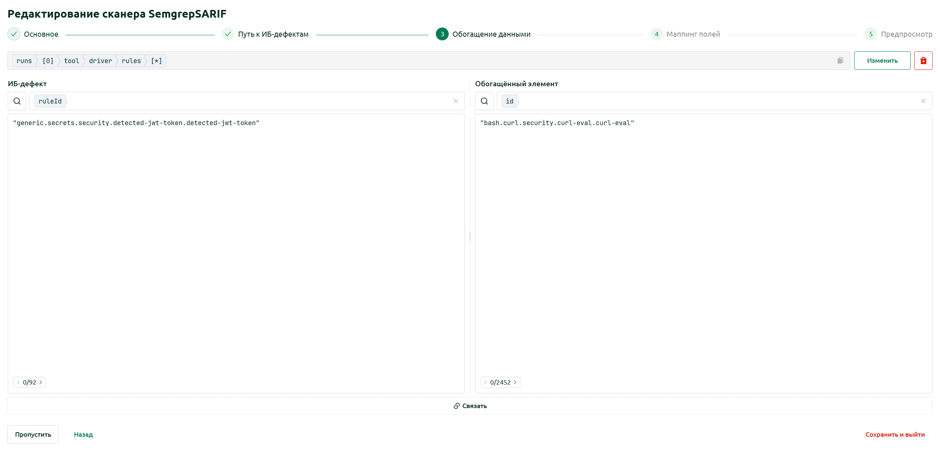Open the Путь к ИБ-дефектам step
This screenshot has width=940, height=451.
pyautogui.click(x=265, y=34)
